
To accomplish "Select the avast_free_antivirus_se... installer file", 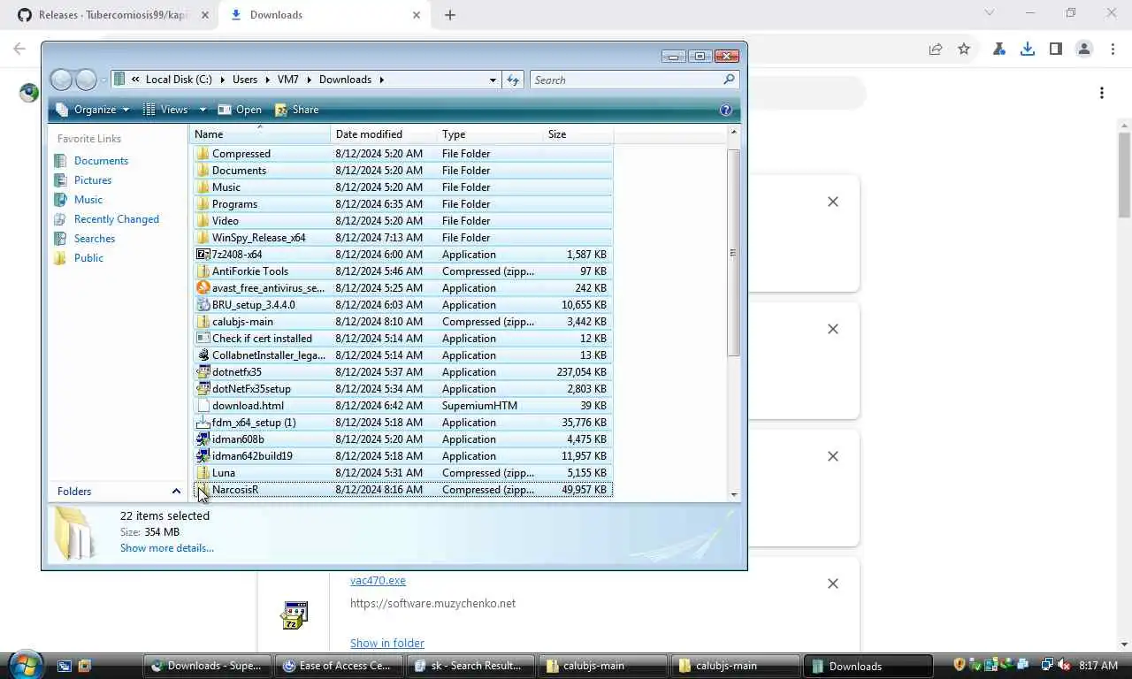I will tap(402, 288).
